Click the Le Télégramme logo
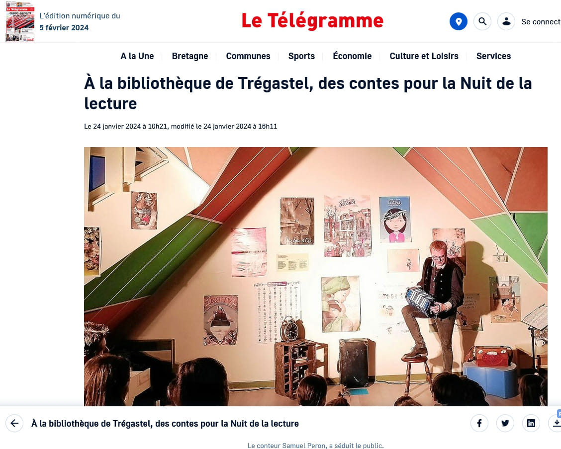 click(312, 21)
